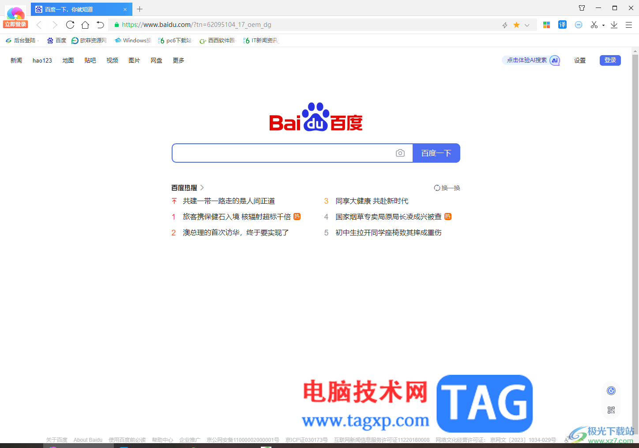Open the 视频 nav item
Image resolution: width=639 pixels, height=448 pixels.
coord(112,60)
